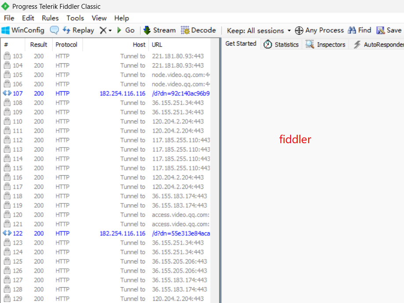The image size is (404, 303).
Task: Click the lock icon of session 112
Action: [x=7, y=140]
